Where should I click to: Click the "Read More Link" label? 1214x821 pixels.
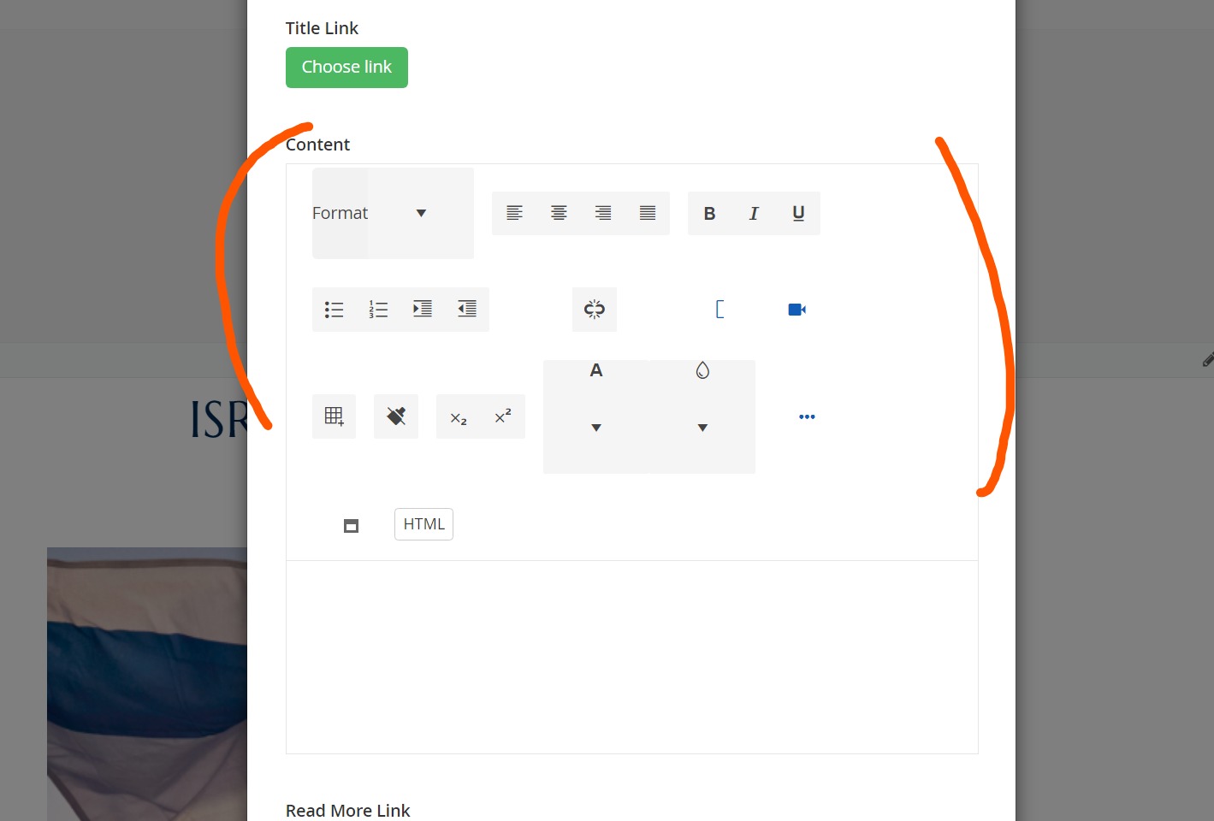click(348, 811)
